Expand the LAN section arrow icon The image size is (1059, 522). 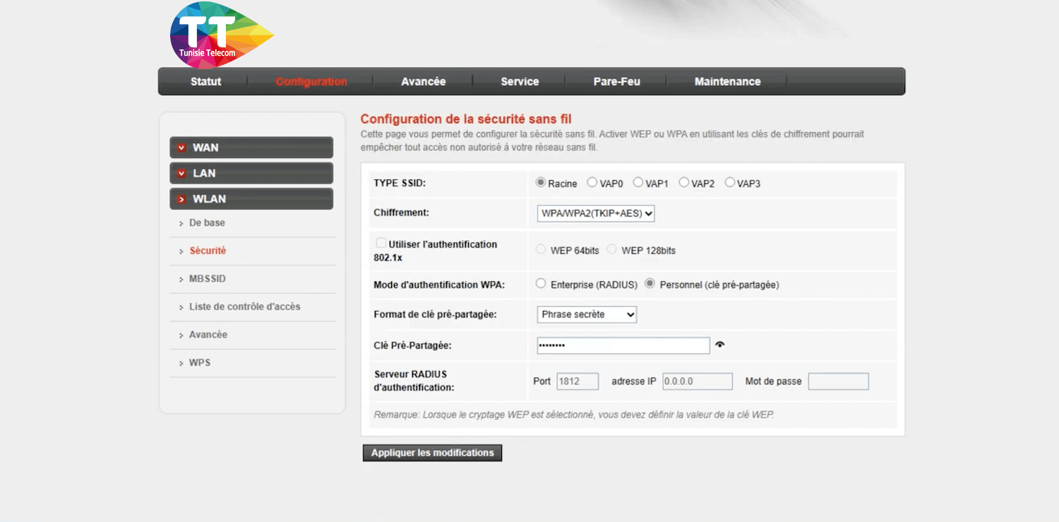point(181,174)
